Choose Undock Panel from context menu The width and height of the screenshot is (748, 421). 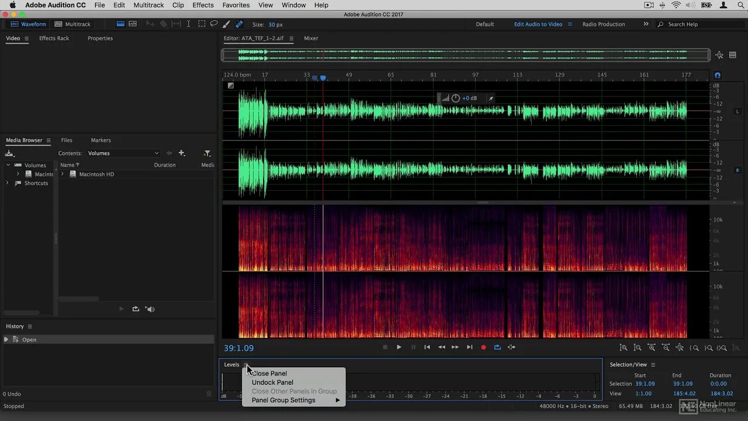[272, 382]
